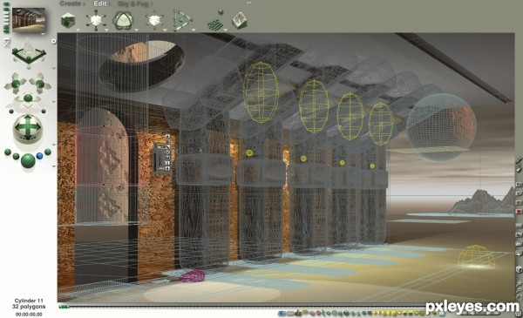The image size is (523, 318).
Task: Select the Reposition tool icon
Action: [155, 20]
